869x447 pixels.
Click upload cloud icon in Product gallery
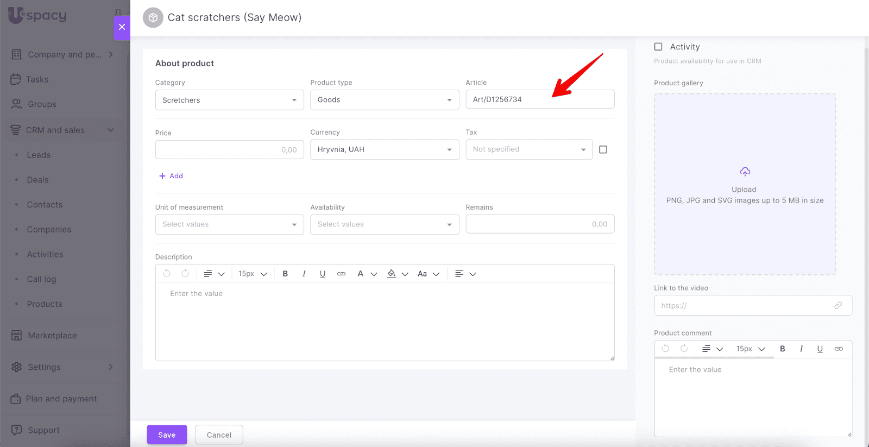[745, 172]
